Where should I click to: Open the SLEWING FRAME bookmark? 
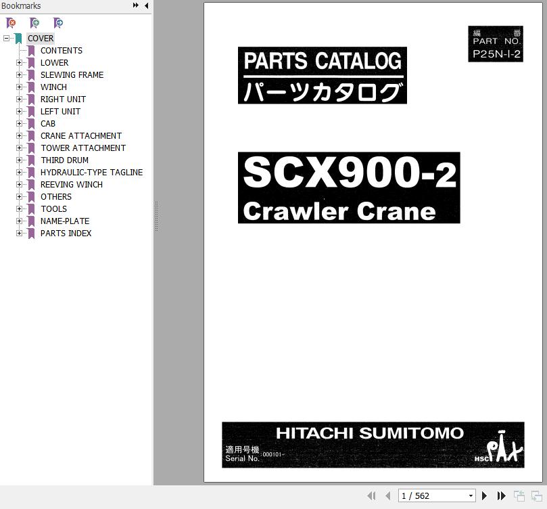[x=72, y=75]
